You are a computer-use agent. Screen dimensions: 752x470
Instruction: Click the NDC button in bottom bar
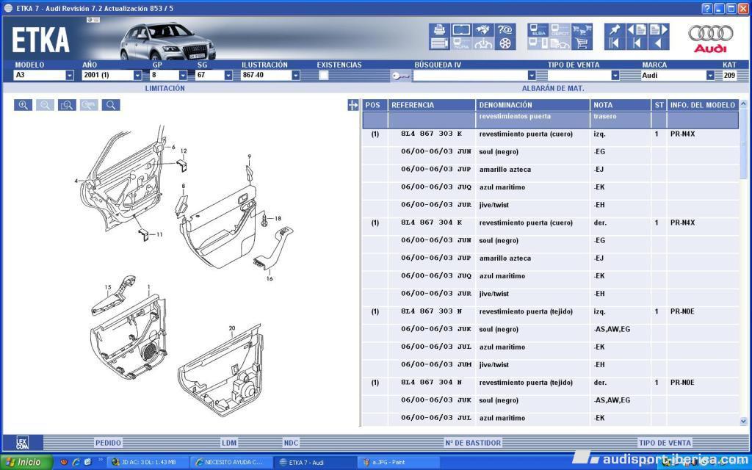291,443
